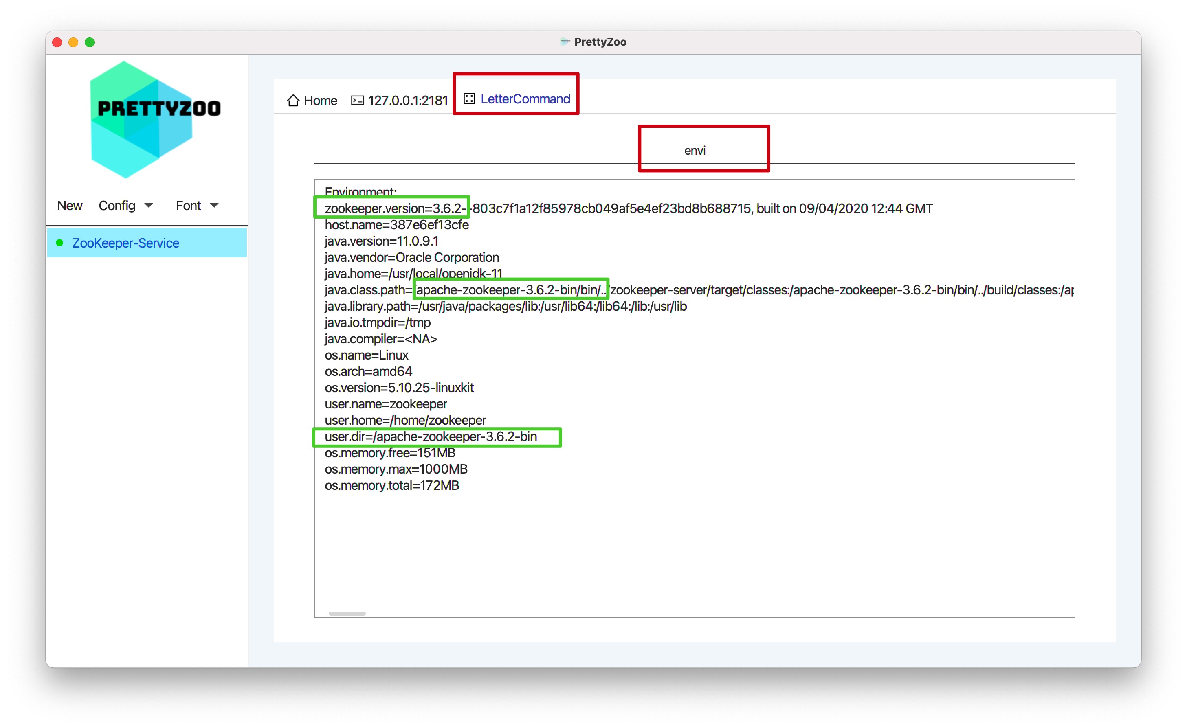Click the green status dot of ZooKeeper-Service
1187x728 pixels.
coord(60,243)
